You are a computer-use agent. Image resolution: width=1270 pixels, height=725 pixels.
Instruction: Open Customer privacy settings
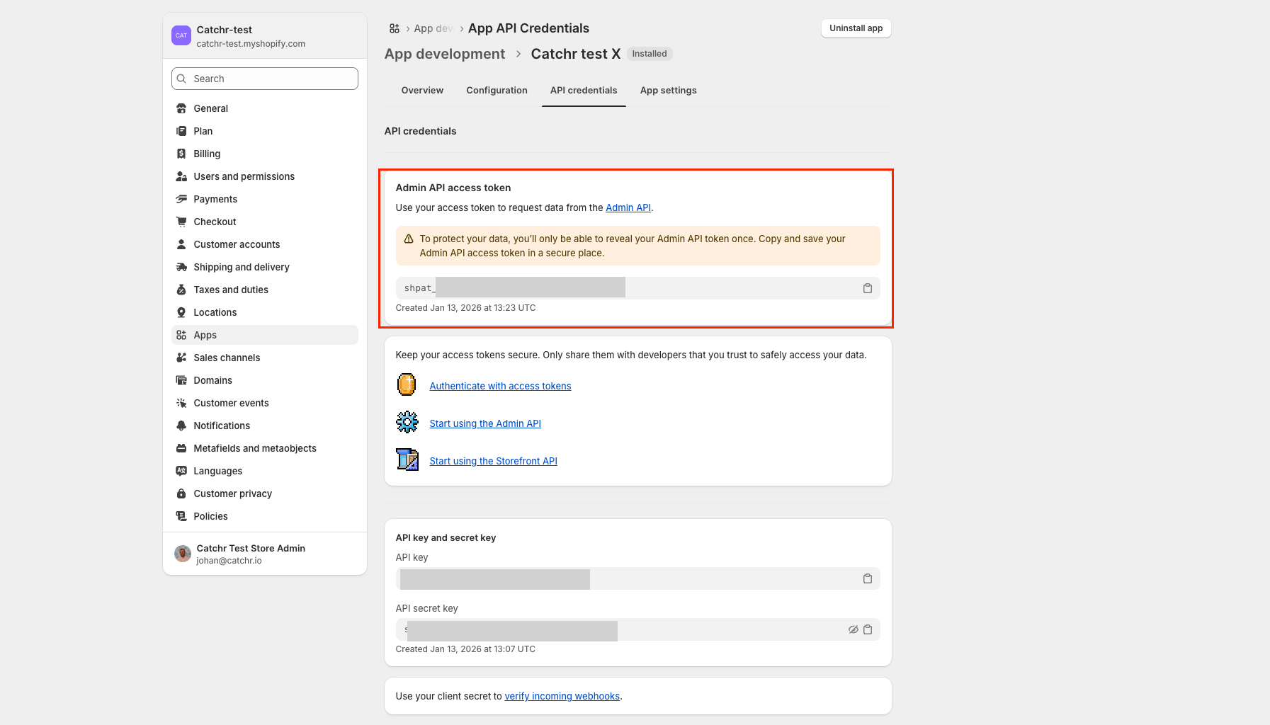232,493
